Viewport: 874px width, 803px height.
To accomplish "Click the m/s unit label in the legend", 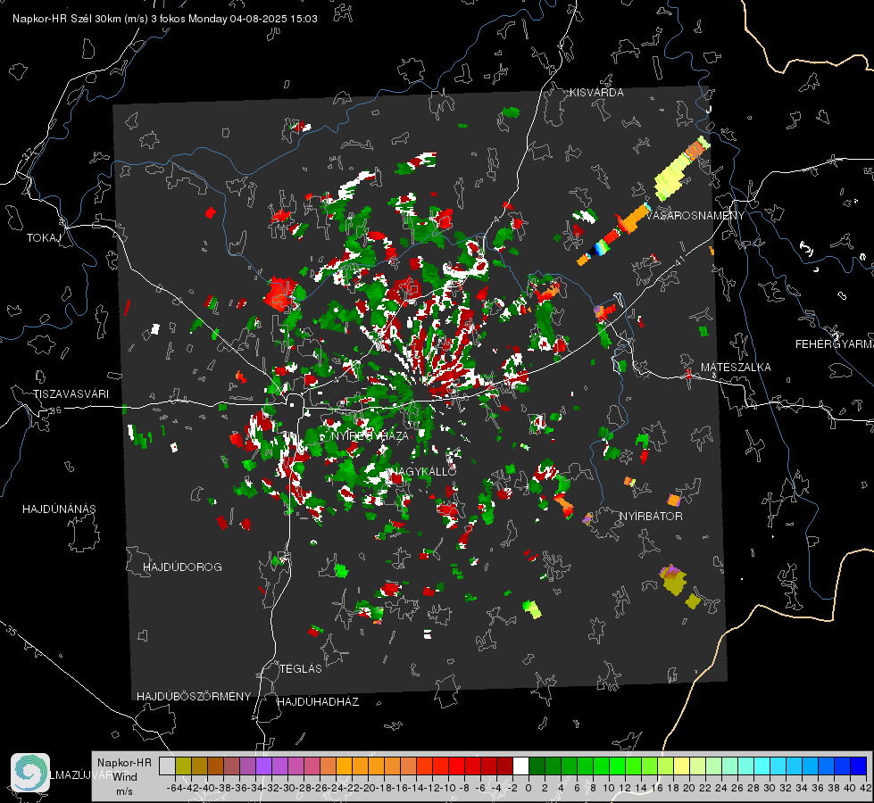I will [124, 791].
